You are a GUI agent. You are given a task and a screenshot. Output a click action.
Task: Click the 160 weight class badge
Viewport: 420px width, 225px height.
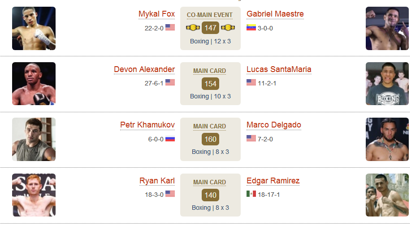click(x=210, y=139)
